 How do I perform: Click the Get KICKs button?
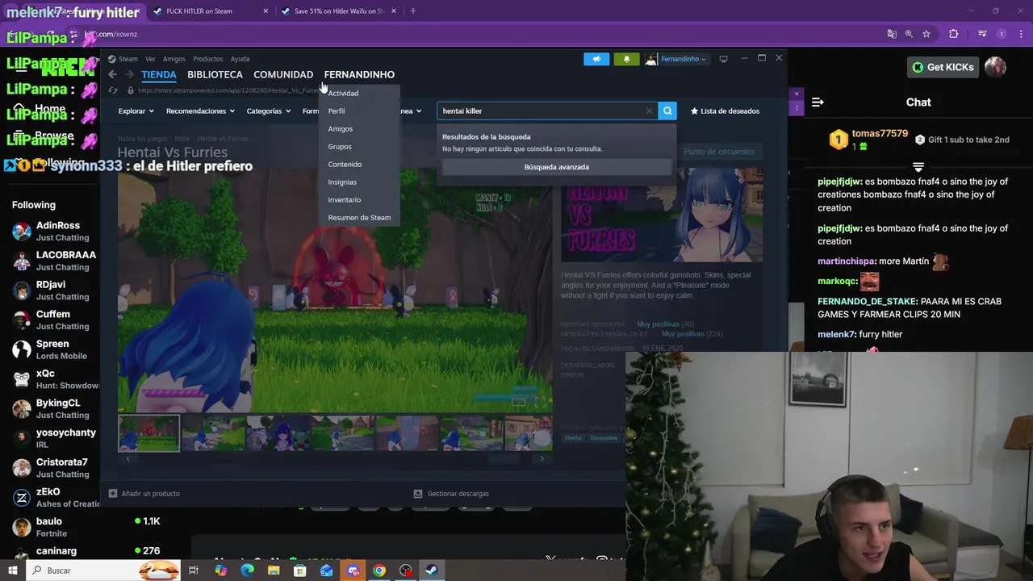(943, 67)
